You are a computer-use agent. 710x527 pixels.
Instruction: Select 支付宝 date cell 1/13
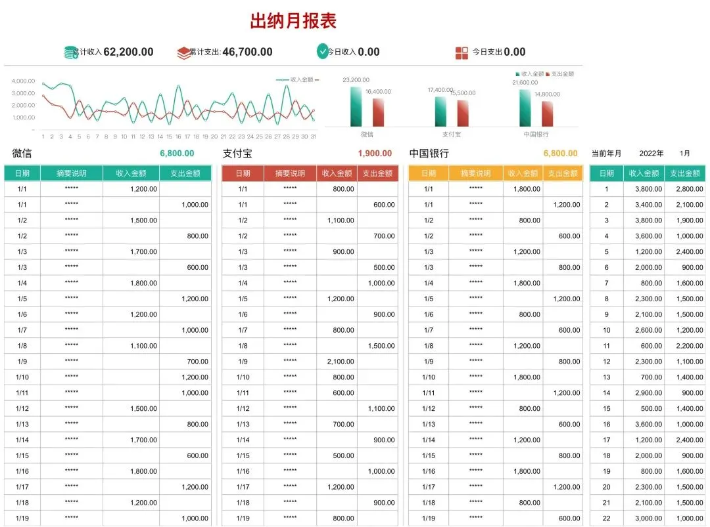243,424
